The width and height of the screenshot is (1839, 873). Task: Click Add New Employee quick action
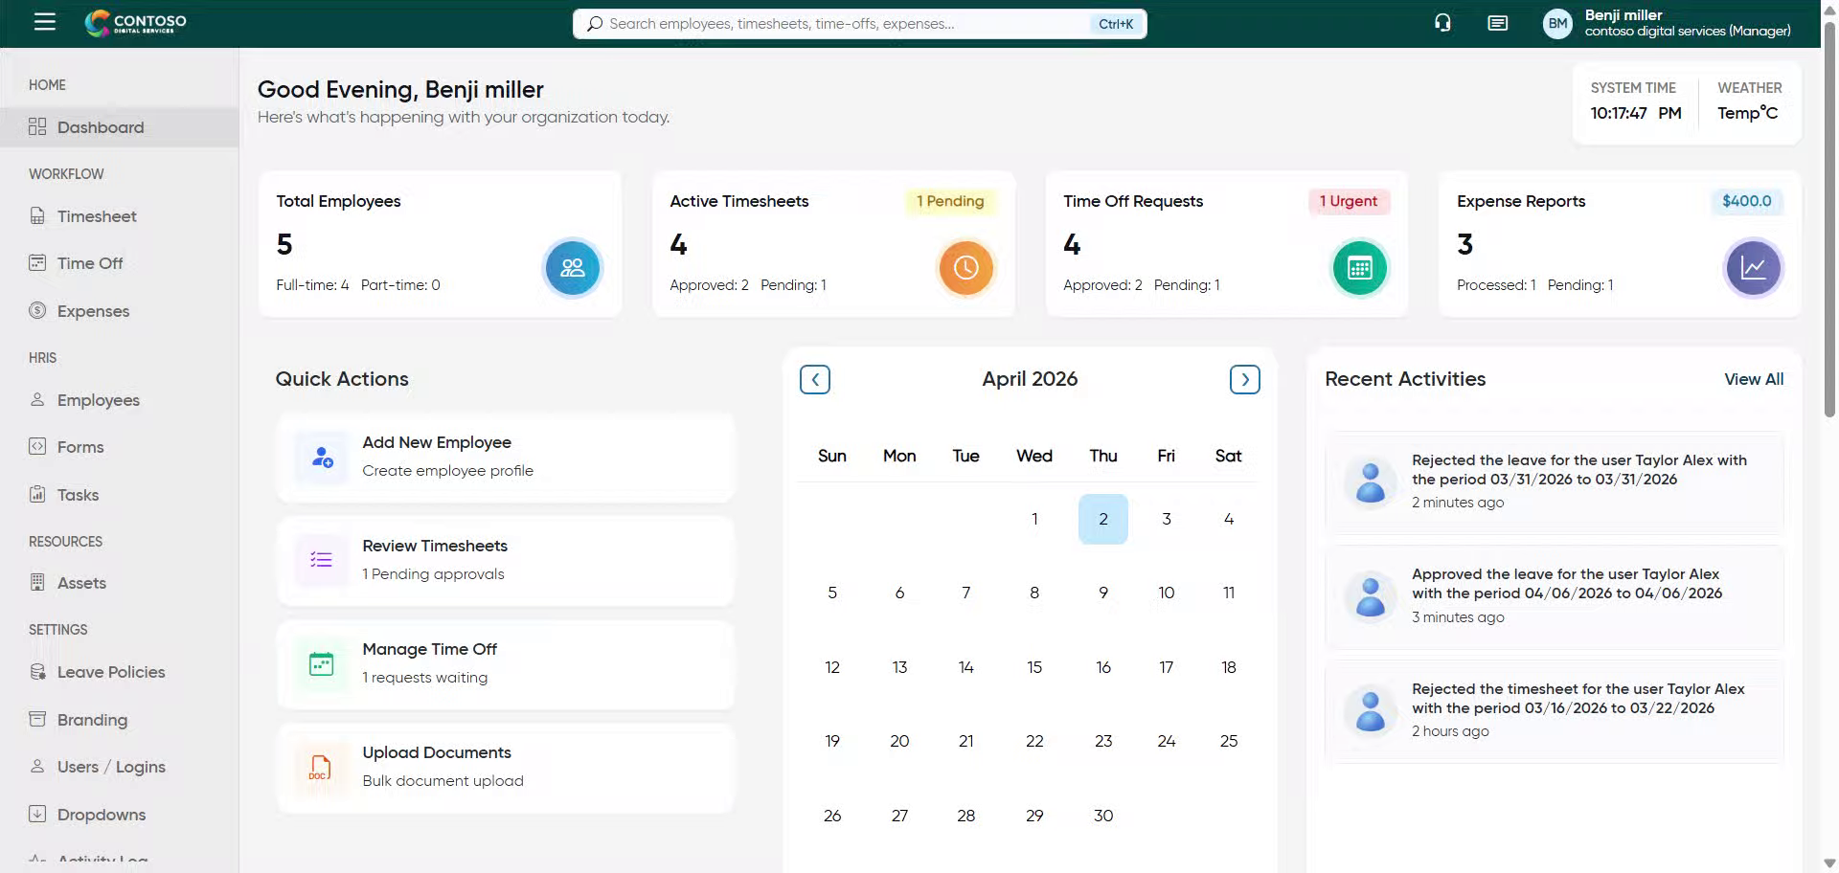coord(505,457)
